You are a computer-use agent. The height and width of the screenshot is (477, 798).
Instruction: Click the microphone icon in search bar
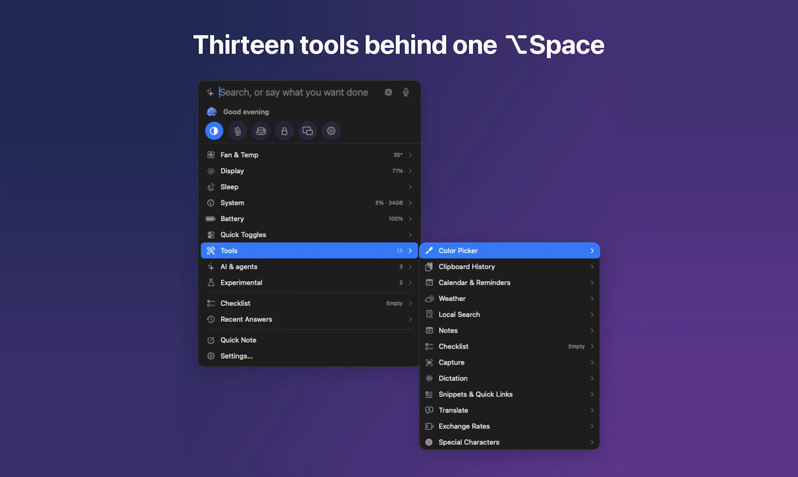406,92
